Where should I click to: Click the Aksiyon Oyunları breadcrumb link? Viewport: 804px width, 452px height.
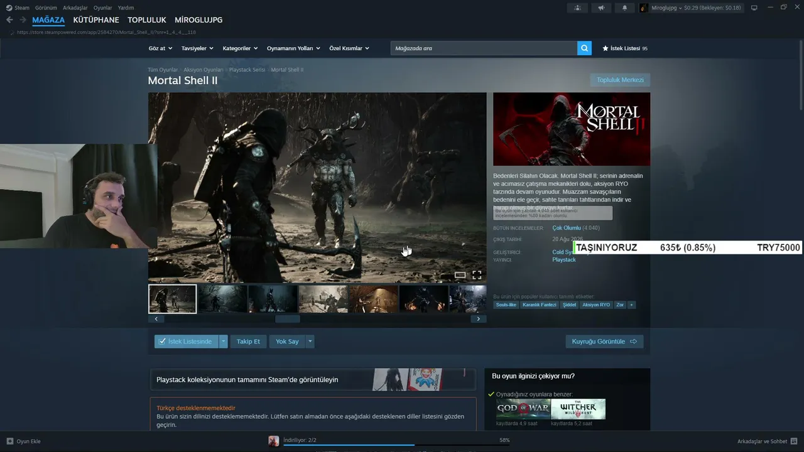[x=204, y=70]
